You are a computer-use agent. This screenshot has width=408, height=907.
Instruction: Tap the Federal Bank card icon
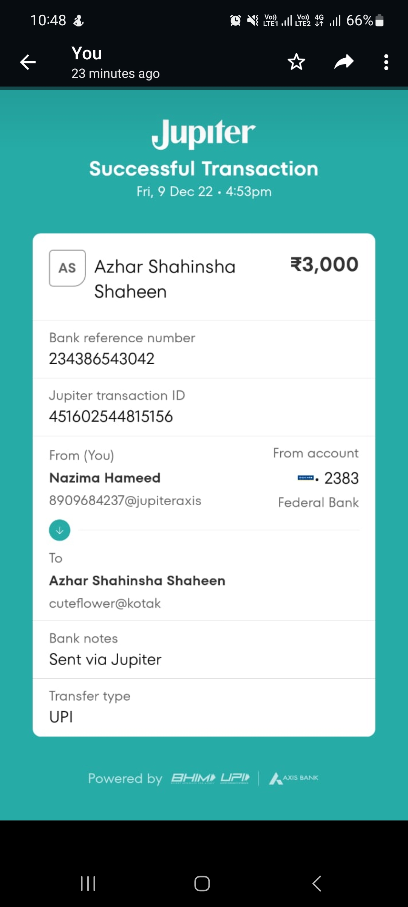[x=306, y=478]
